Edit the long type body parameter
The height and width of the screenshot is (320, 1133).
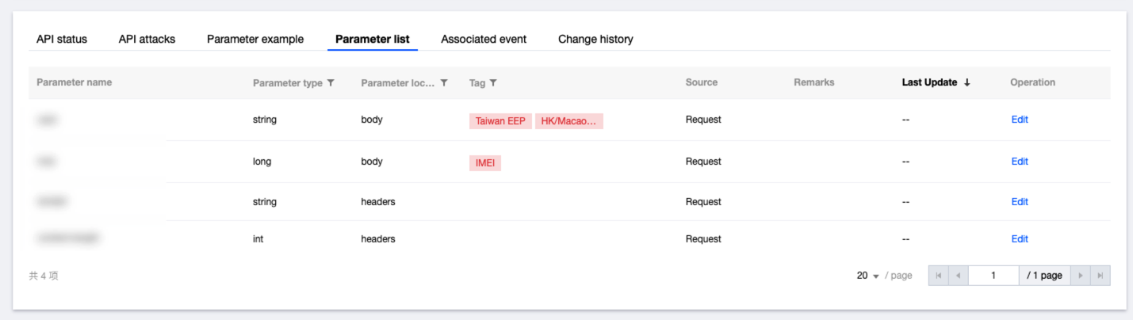pos(1020,162)
